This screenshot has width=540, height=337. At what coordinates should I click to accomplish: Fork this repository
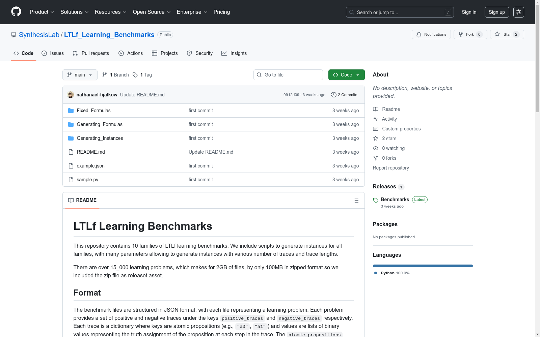click(470, 34)
